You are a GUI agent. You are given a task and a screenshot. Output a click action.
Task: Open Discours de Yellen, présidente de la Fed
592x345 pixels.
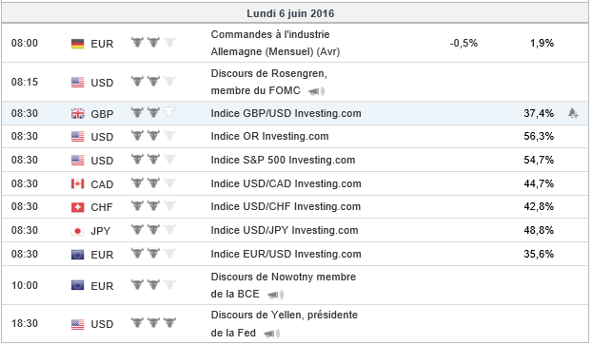(x=284, y=324)
